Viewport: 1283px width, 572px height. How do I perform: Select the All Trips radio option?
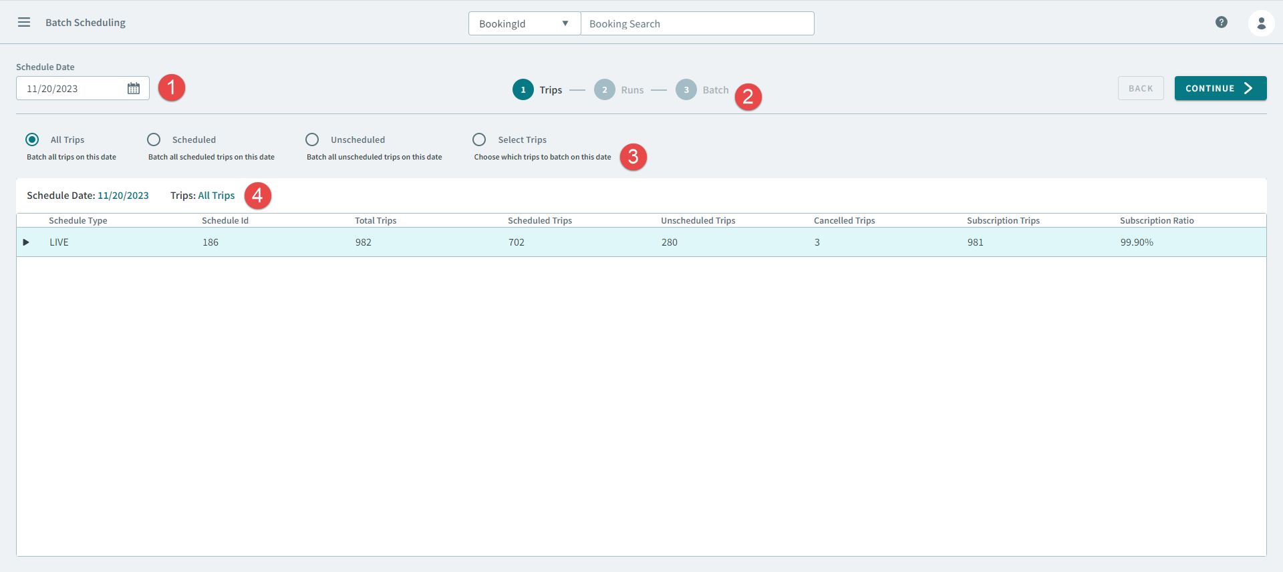(x=32, y=139)
